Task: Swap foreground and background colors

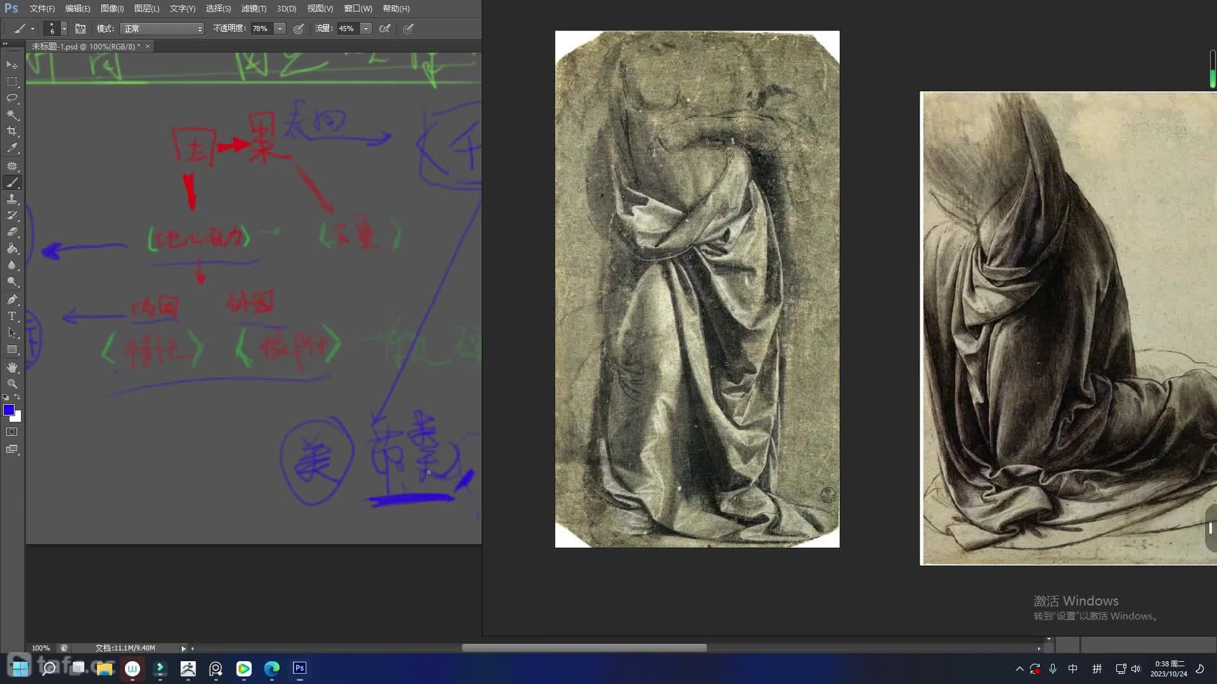Action: coord(17,397)
